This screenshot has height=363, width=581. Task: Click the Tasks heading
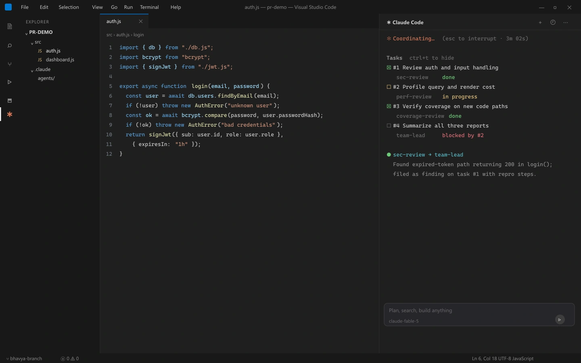tap(394, 58)
